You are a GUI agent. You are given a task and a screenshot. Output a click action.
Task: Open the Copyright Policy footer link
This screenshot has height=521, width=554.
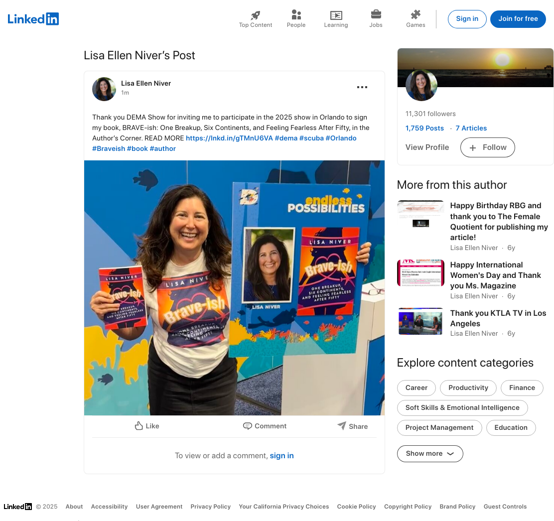(408, 507)
